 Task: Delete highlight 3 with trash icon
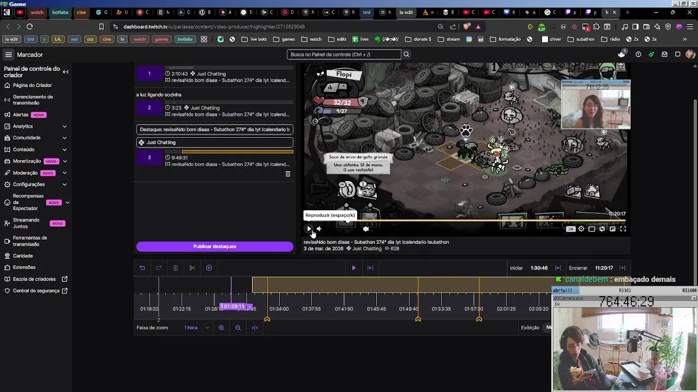288,174
